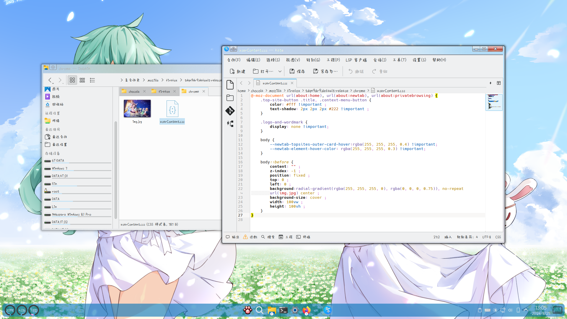This screenshot has width=567, height=319.
Task: Click the 工程 project panel button in status bar
Action: pyautogui.click(x=286, y=237)
